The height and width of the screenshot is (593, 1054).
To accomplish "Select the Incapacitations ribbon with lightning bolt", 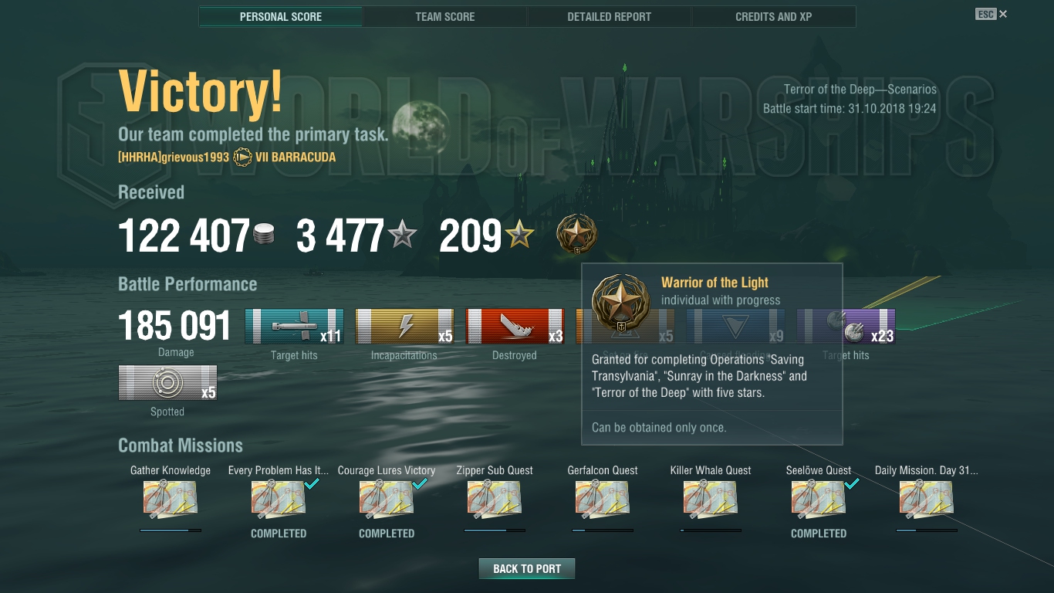I will 404,326.
